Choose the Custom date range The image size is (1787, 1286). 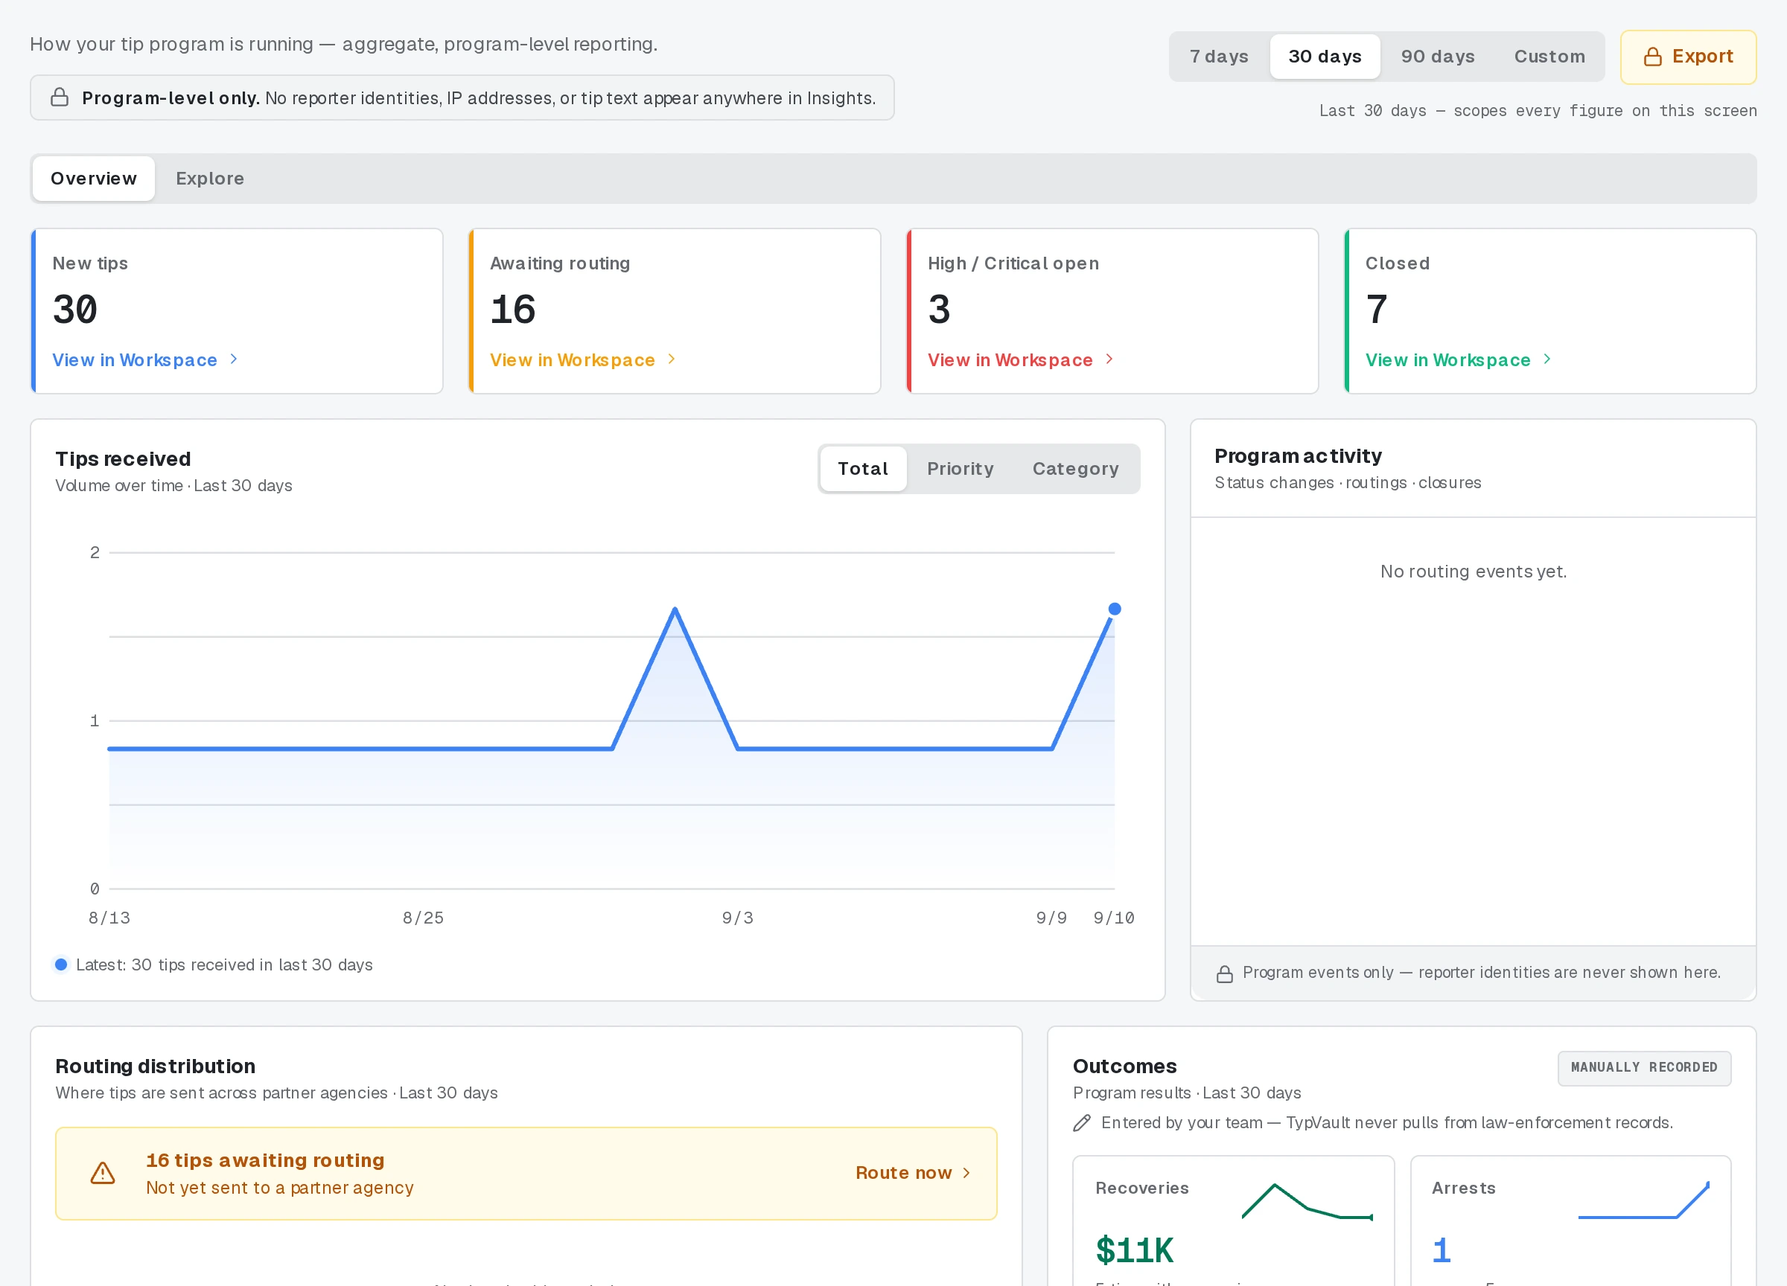point(1549,57)
